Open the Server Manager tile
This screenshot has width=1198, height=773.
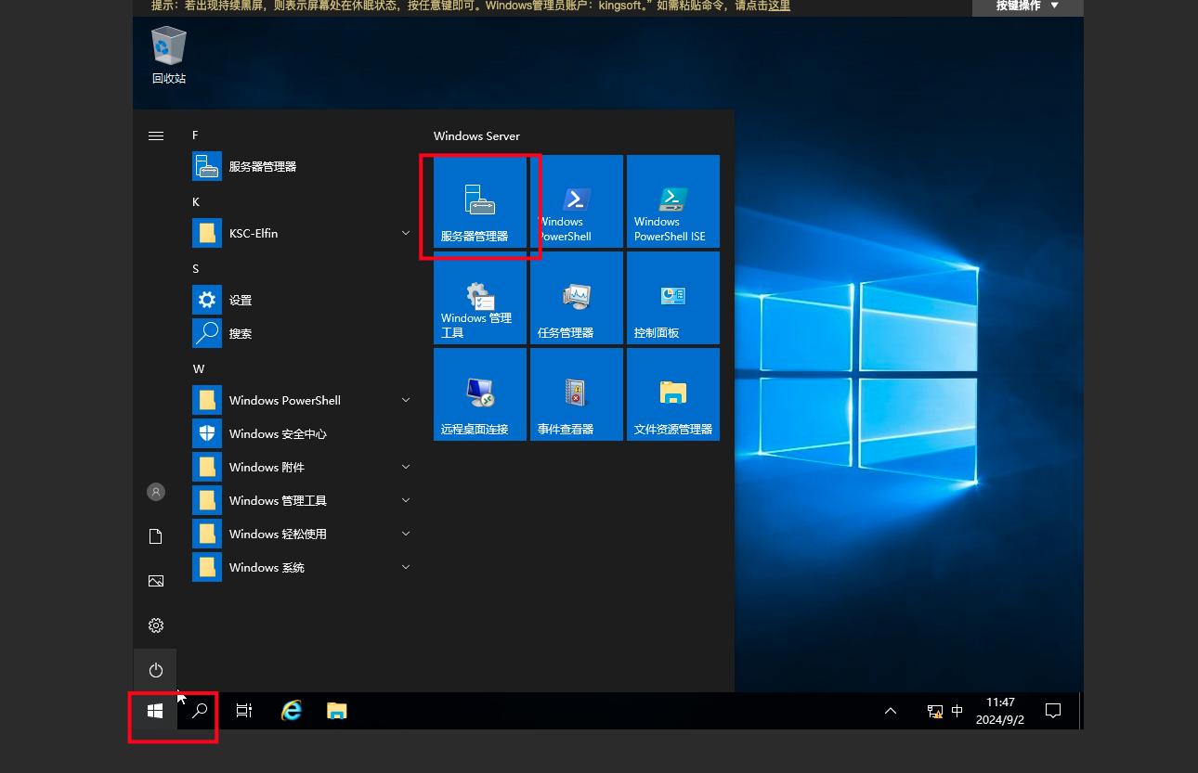tap(480, 201)
